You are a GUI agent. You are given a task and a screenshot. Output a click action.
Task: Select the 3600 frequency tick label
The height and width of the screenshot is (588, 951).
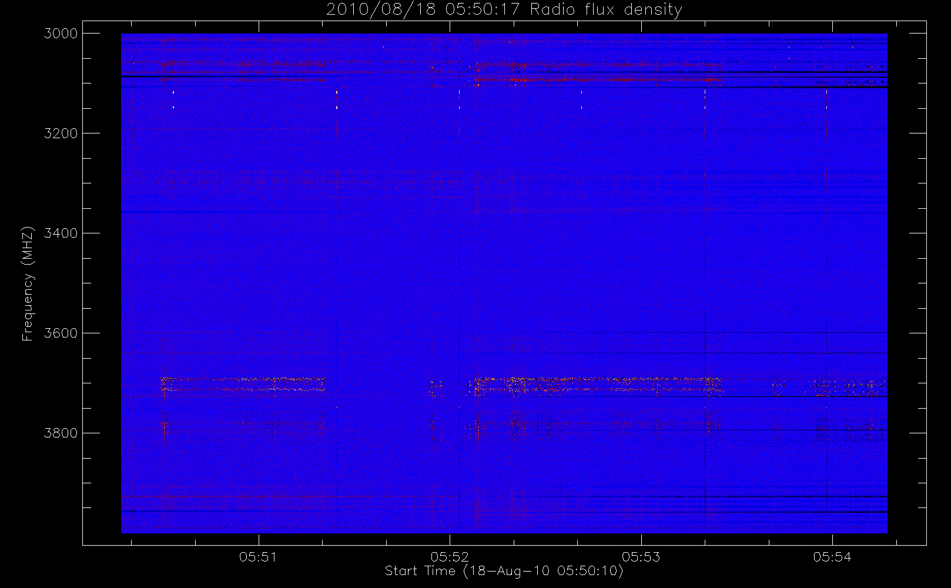(x=61, y=333)
